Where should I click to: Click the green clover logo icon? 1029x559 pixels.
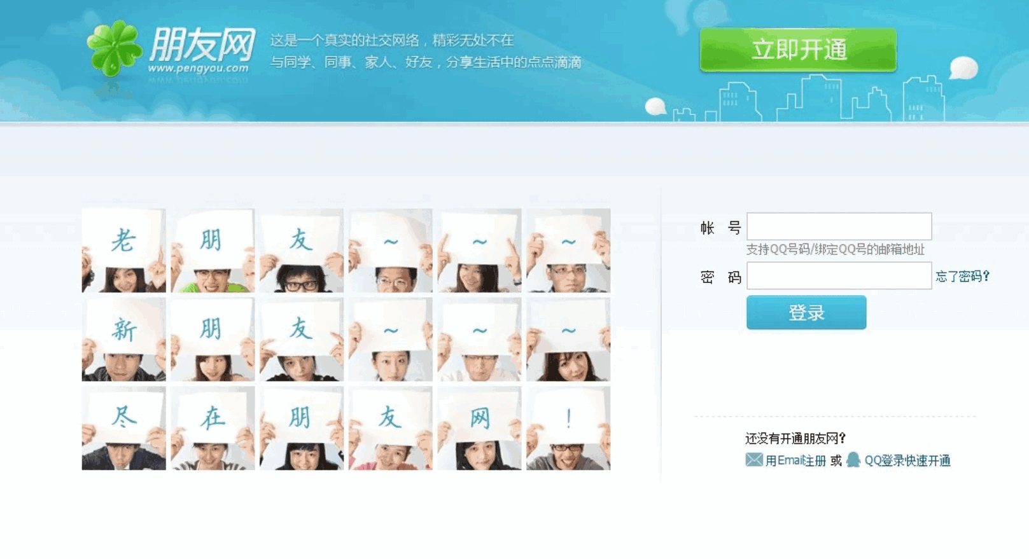pos(115,49)
